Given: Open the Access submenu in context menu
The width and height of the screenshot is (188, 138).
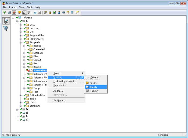Looking at the screenshot, I should [66, 73].
